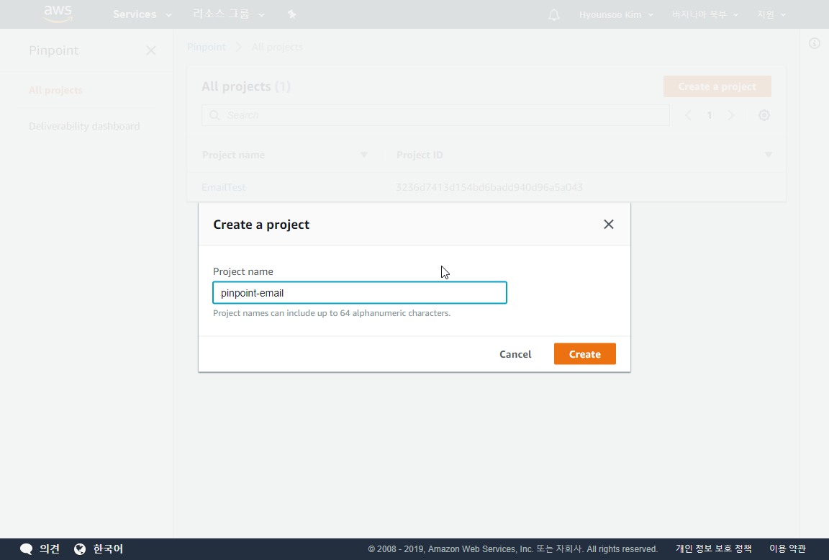Screen dimensions: 829x560
Task: Click the EmailTest project ID text
Action: click(x=489, y=187)
